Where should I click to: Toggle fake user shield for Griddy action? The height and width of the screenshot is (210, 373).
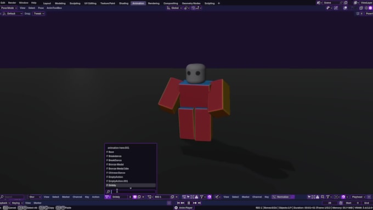(x=135, y=197)
